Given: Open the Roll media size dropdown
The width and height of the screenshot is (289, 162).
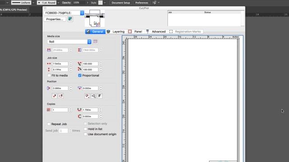Looking at the screenshot, I should (69, 42).
